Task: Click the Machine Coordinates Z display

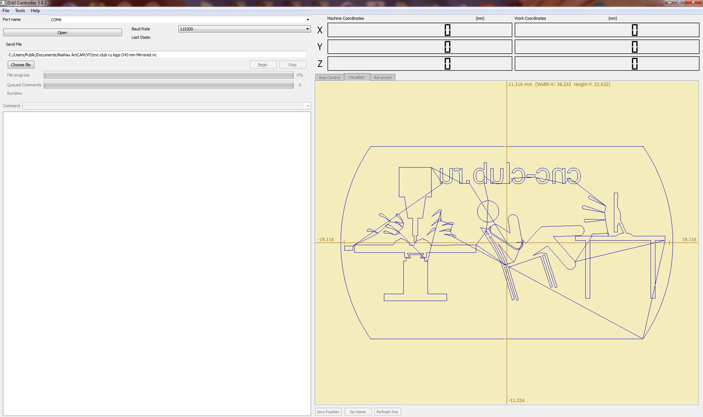Action: coord(419,64)
